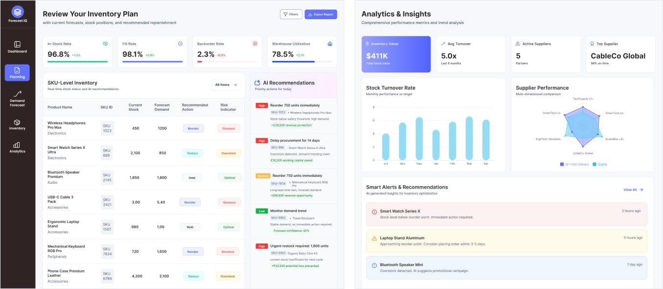This screenshot has width=663, height=289.
Task: Open the All Items dropdown
Action: coord(226,85)
